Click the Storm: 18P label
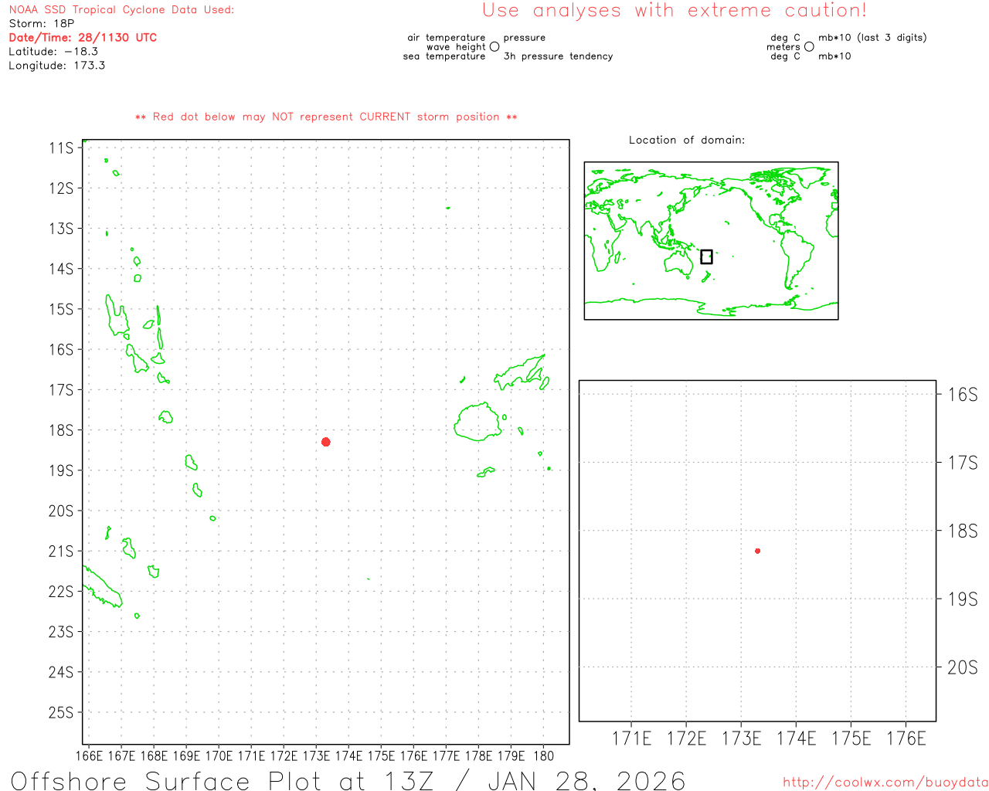989x791 pixels. [42, 24]
